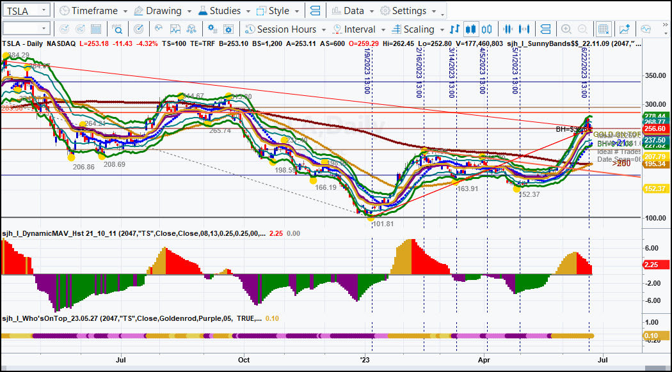Click the target with arrow icon
This screenshot has height=372, width=672.
tap(138, 29)
